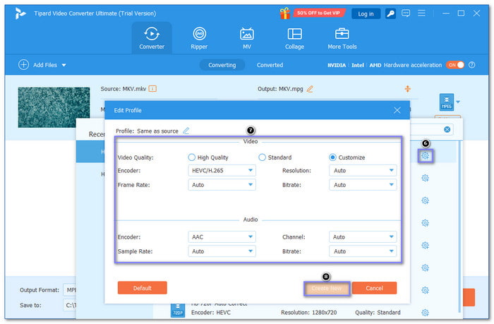Select the High Quality radio option
The image size is (494, 324).
click(x=192, y=157)
